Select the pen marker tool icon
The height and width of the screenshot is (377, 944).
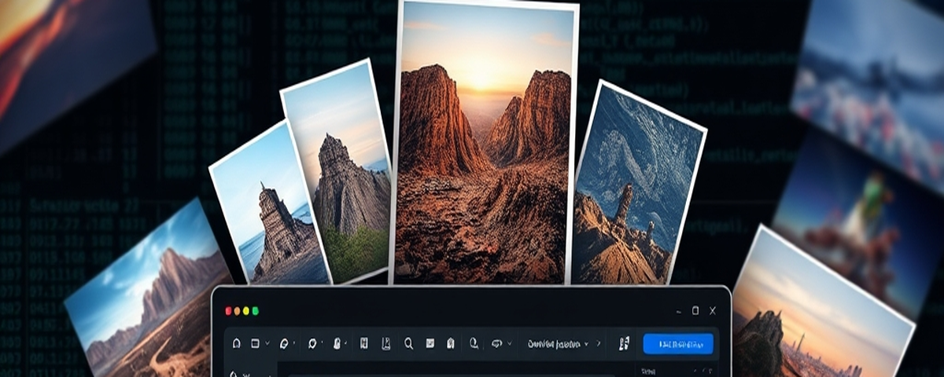click(x=284, y=343)
